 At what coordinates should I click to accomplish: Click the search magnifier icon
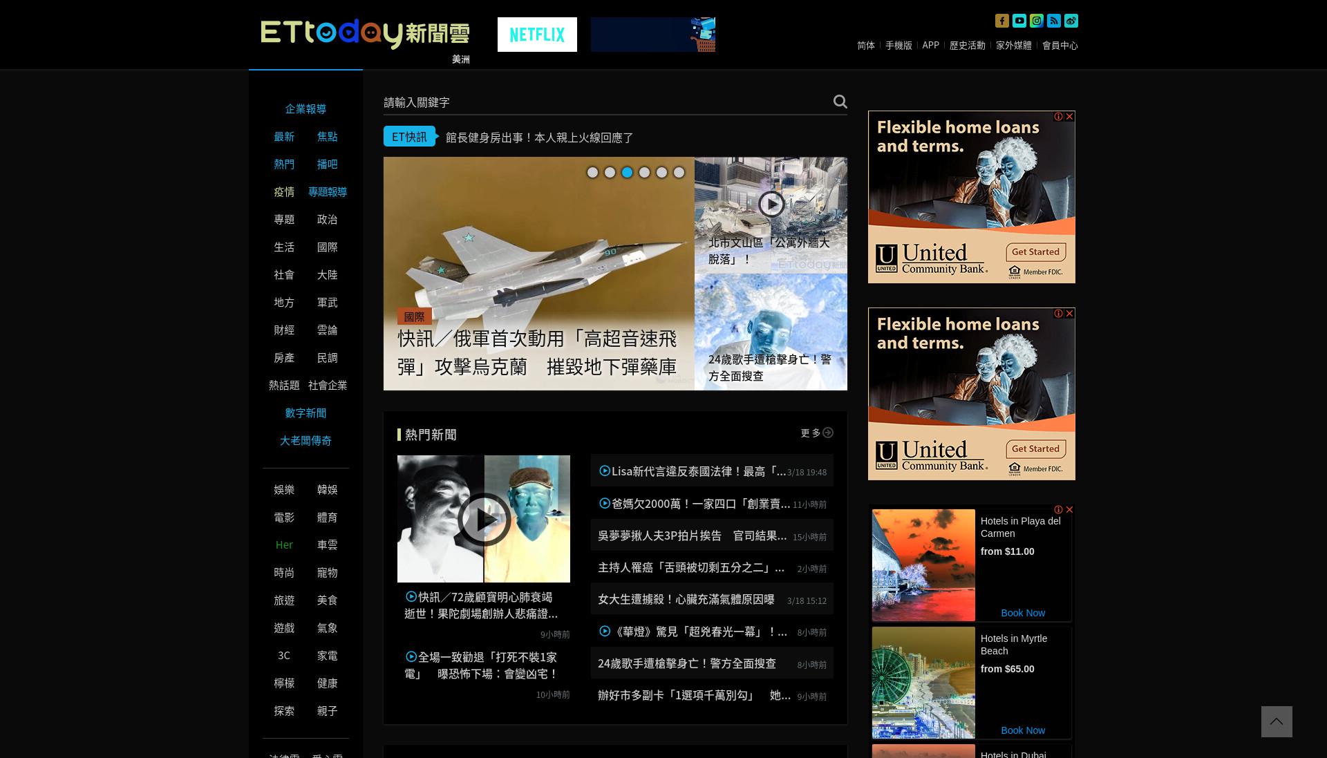(x=840, y=102)
